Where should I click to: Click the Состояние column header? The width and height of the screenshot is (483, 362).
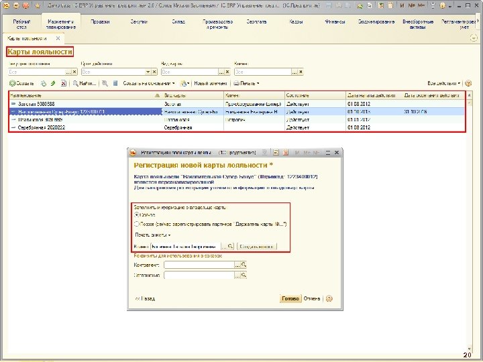coord(315,96)
